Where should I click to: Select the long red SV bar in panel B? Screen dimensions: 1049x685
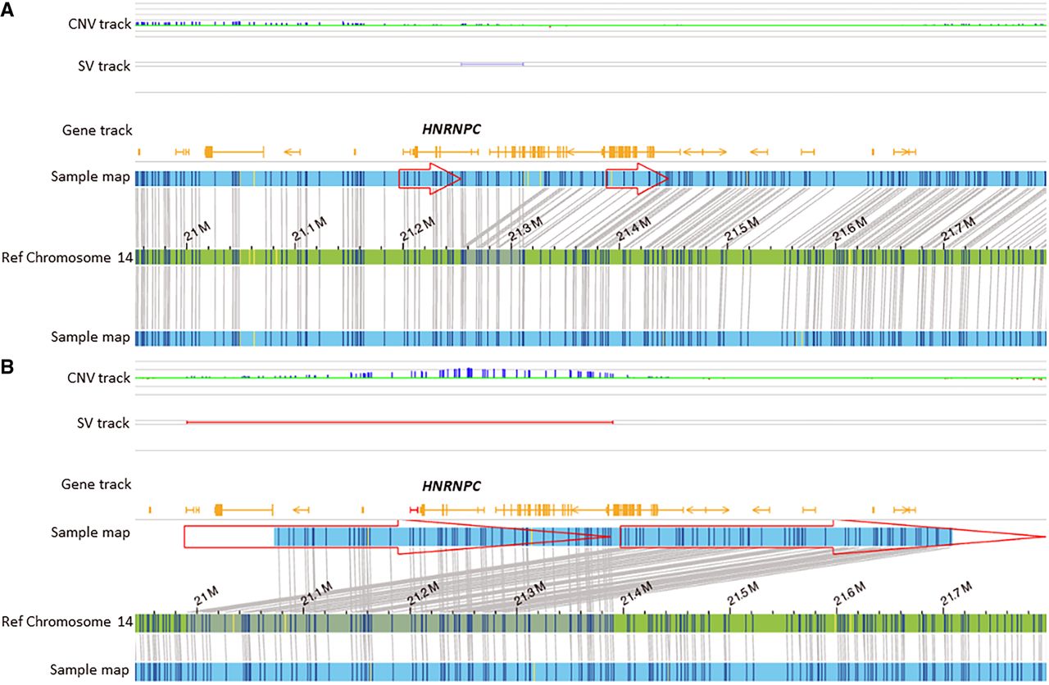400,422
